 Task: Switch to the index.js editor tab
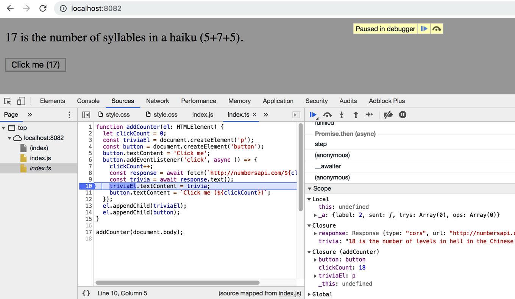pyautogui.click(x=203, y=114)
